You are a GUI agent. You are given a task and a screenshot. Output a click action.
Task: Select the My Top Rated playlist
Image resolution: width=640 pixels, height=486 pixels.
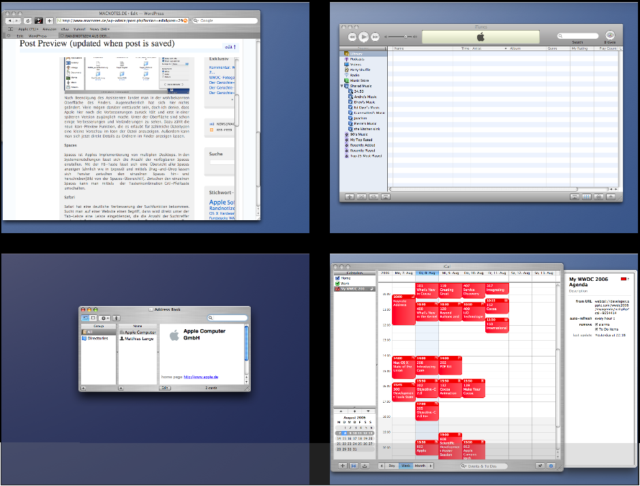click(363, 140)
